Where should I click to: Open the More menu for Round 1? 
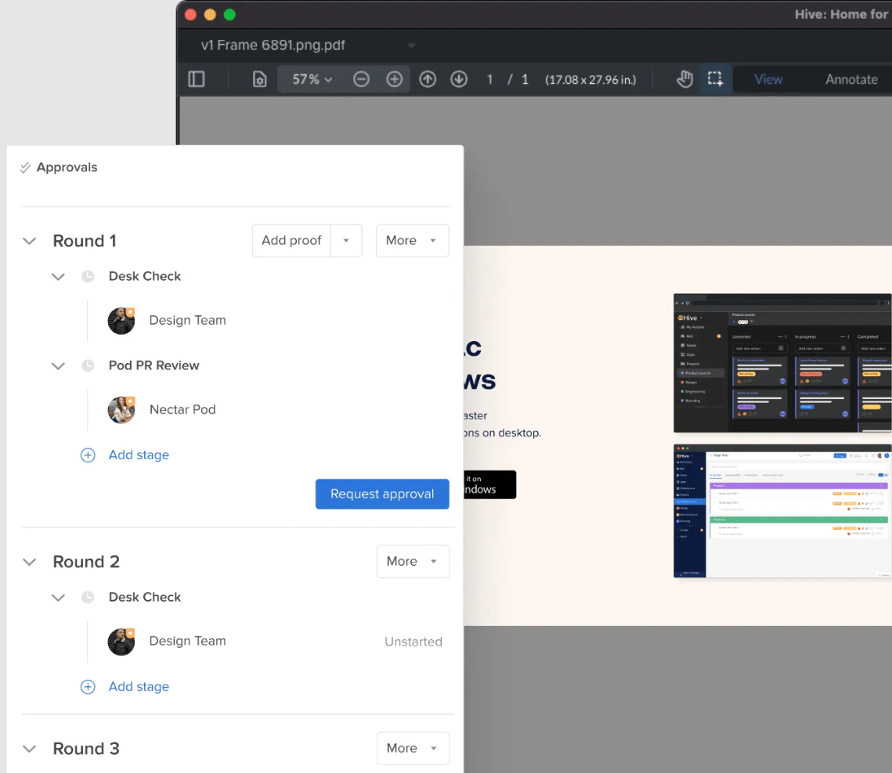click(x=412, y=240)
